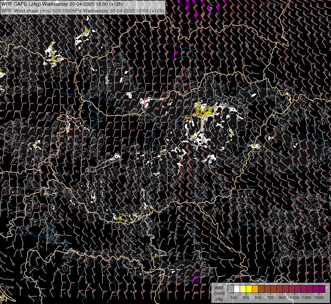Click the bright yellow CAPE legend swatch

(249, 289)
